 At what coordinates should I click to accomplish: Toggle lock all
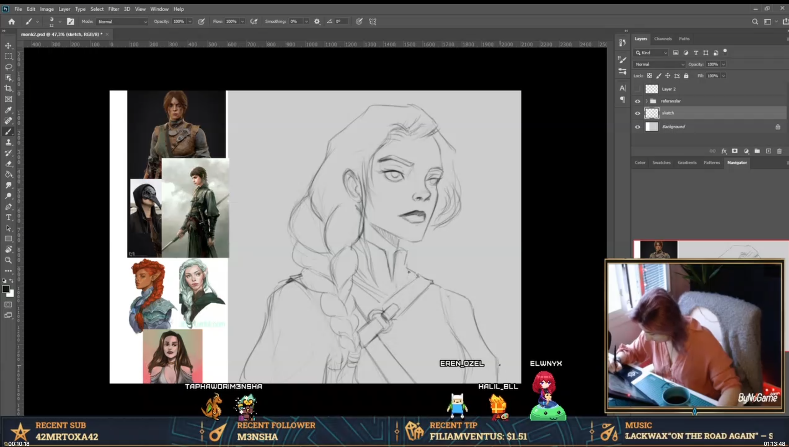(x=686, y=76)
